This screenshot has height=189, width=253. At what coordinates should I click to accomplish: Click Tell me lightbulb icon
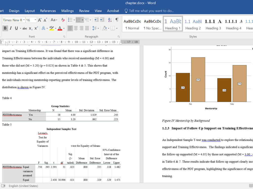tap(126, 11)
